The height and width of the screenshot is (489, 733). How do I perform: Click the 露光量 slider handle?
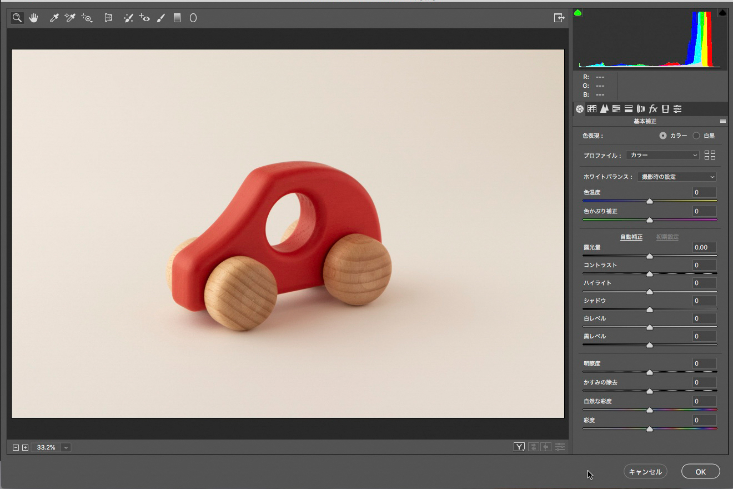coord(650,256)
